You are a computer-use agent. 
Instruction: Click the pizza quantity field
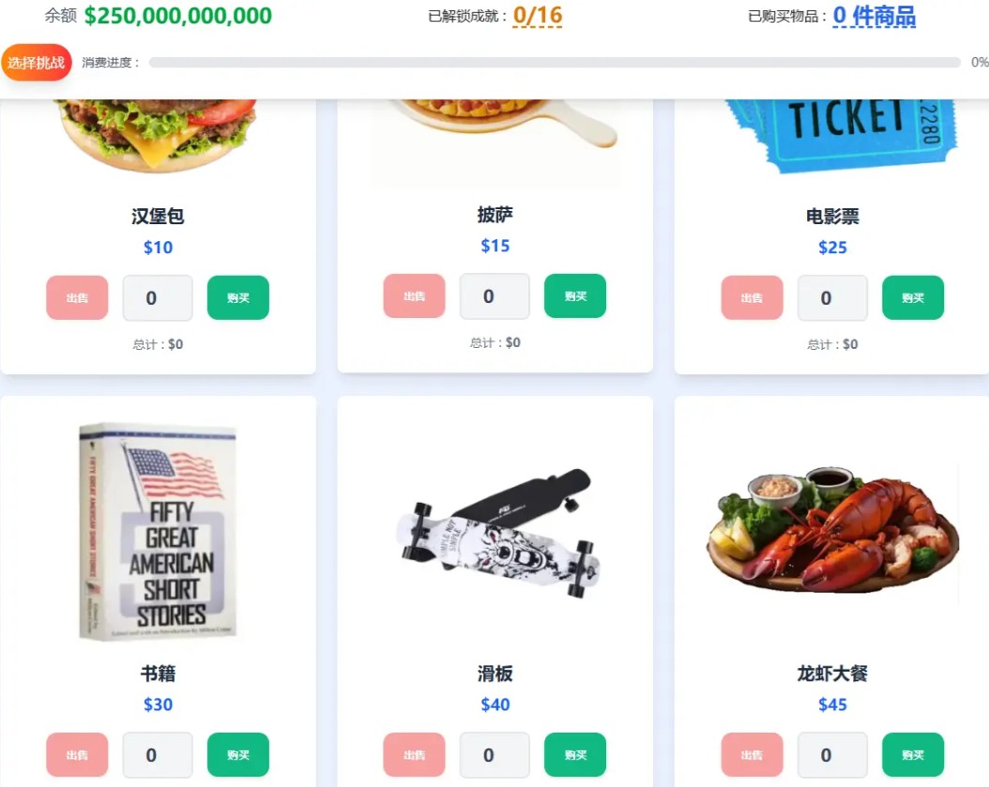494,295
